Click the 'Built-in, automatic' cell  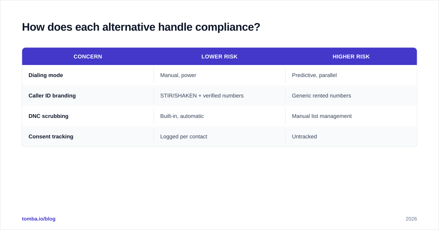pos(219,116)
